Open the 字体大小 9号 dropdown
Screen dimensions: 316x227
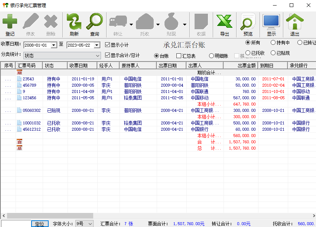tap(90, 224)
